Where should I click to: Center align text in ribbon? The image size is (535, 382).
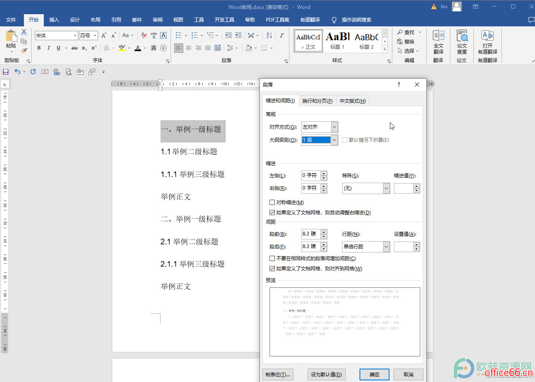[188, 48]
